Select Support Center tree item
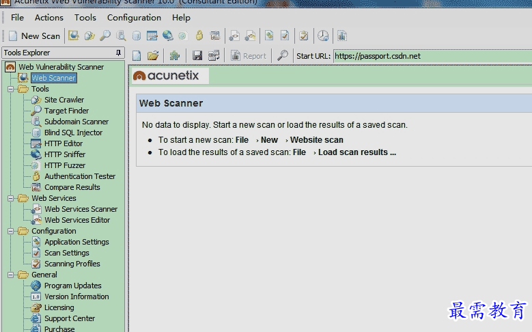This screenshot has width=532, height=332. point(70,318)
